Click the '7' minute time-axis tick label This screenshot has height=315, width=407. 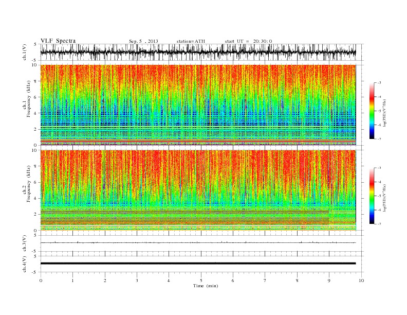click(x=265, y=281)
